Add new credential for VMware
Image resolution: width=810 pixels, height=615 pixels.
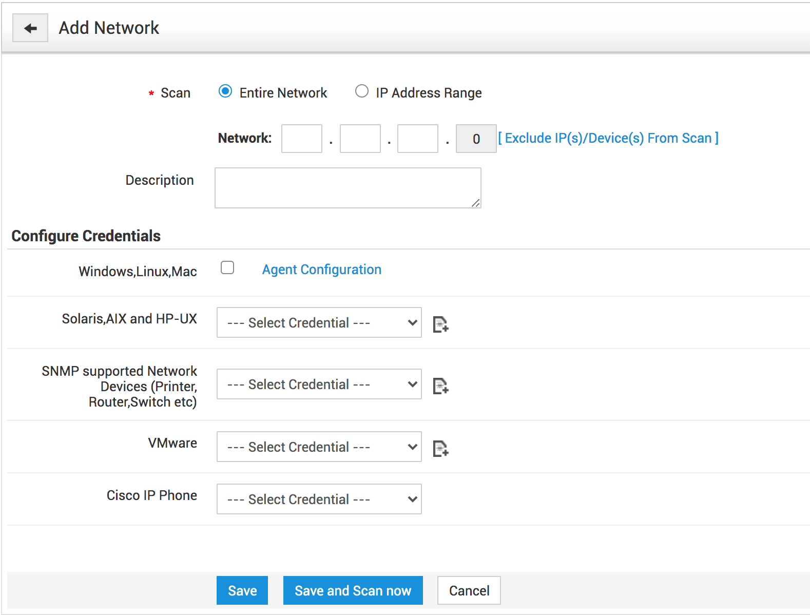coord(440,449)
